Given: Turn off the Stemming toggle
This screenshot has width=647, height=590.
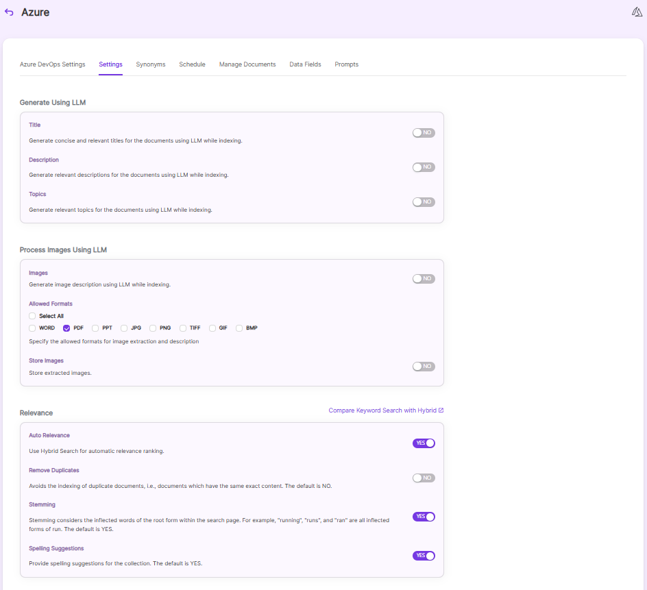Looking at the screenshot, I should click(x=424, y=517).
